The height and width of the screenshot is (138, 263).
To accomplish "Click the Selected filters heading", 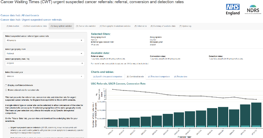I will (101, 34).
